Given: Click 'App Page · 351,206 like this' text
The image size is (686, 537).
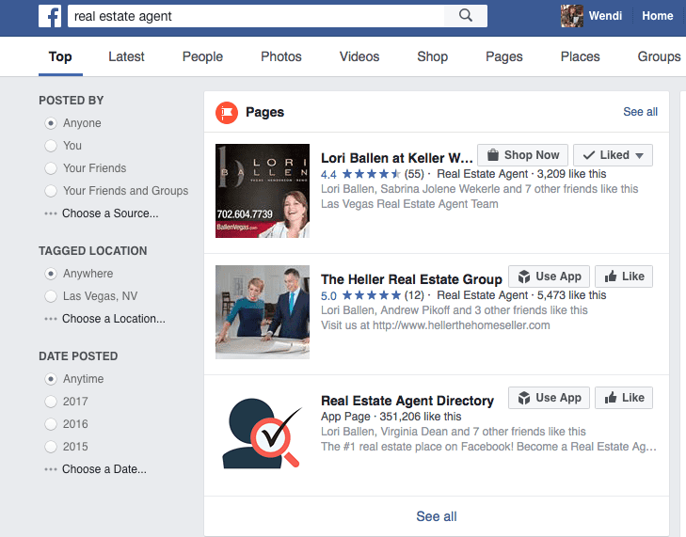Looking at the screenshot, I should [x=391, y=417].
